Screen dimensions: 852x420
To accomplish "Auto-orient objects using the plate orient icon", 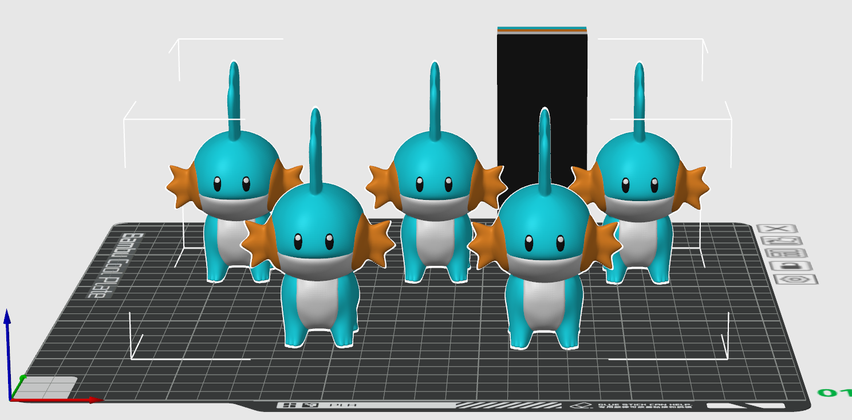I will click(780, 241).
